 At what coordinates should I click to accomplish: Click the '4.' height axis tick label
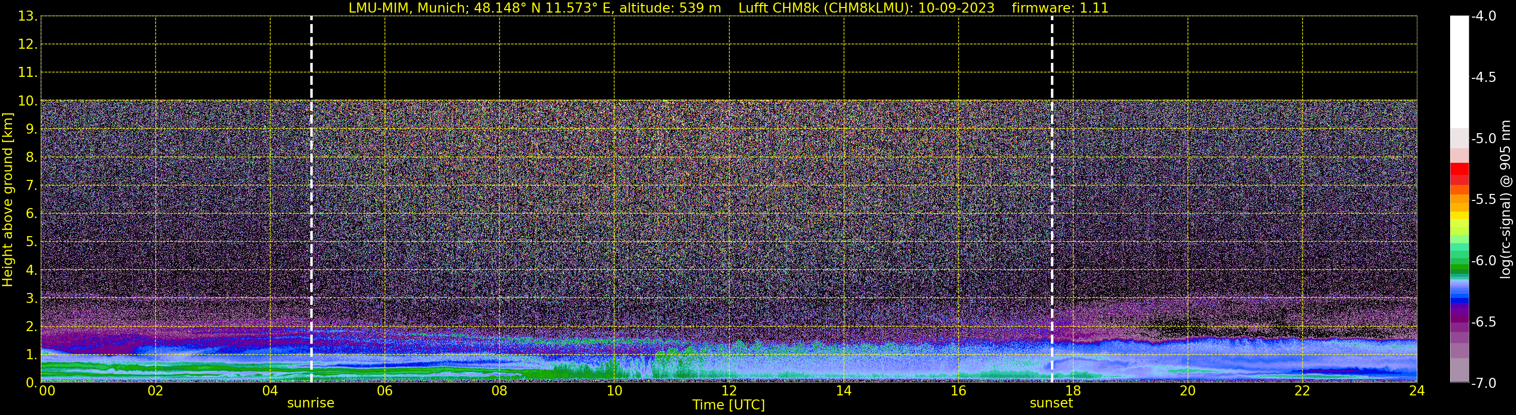tap(32, 270)
